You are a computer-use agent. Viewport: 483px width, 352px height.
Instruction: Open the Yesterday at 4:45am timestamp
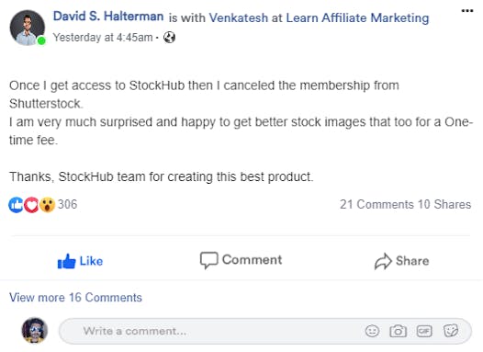click(103, 38)
